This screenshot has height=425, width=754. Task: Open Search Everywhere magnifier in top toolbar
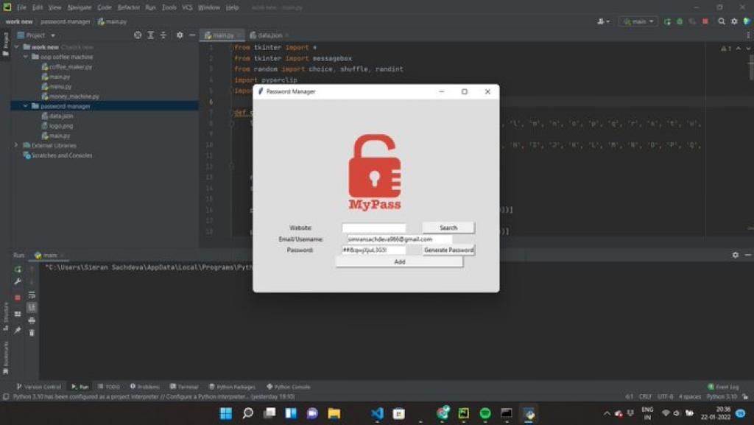click(722, 21)
